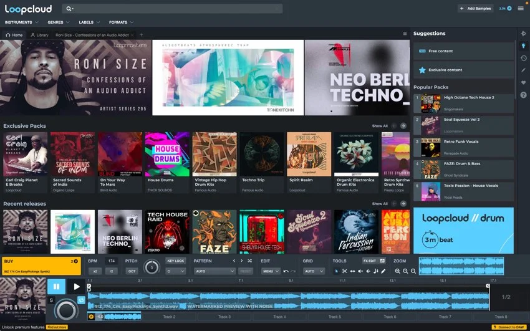Go to next pattern

[x=241, y=261]
